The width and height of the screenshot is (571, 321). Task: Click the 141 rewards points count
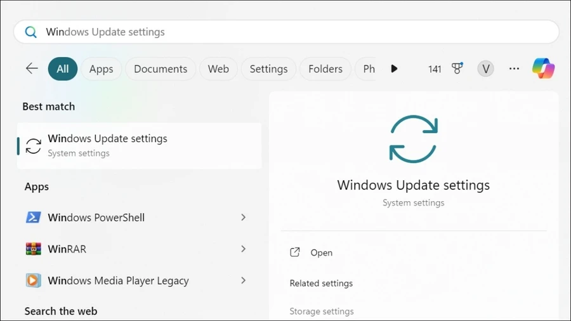click(x=435, y=69)
